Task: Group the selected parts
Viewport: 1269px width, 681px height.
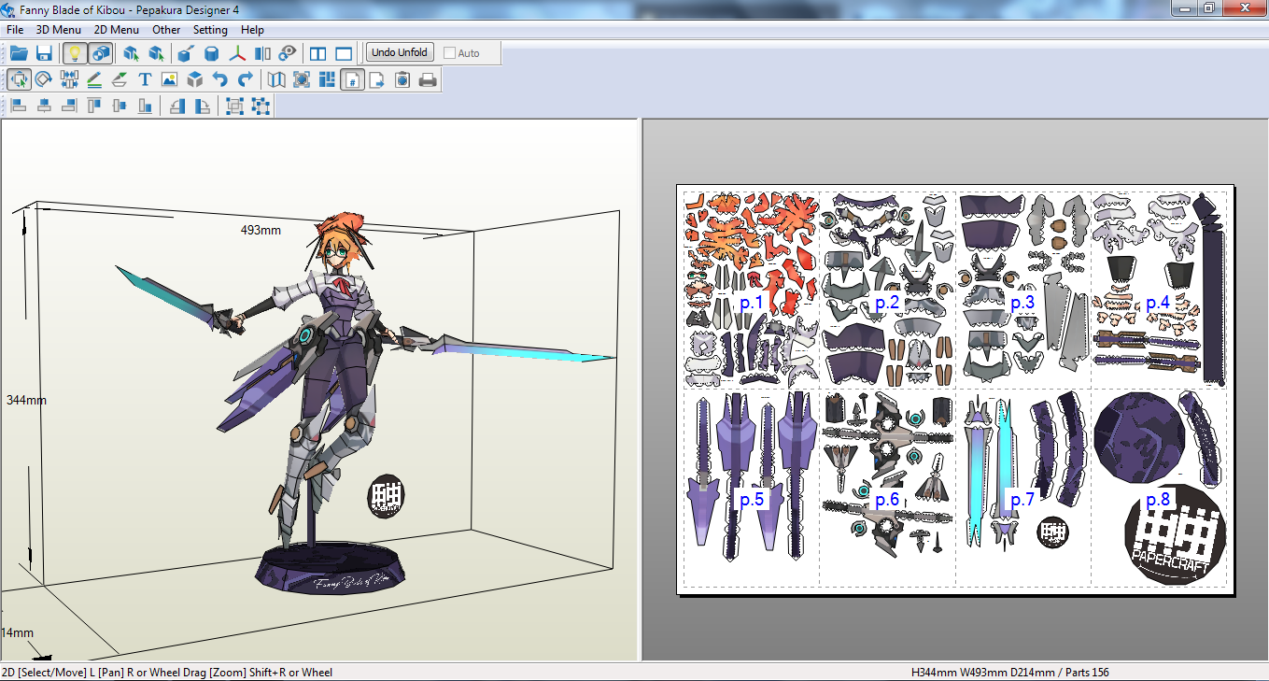Action: click(234, 106)
